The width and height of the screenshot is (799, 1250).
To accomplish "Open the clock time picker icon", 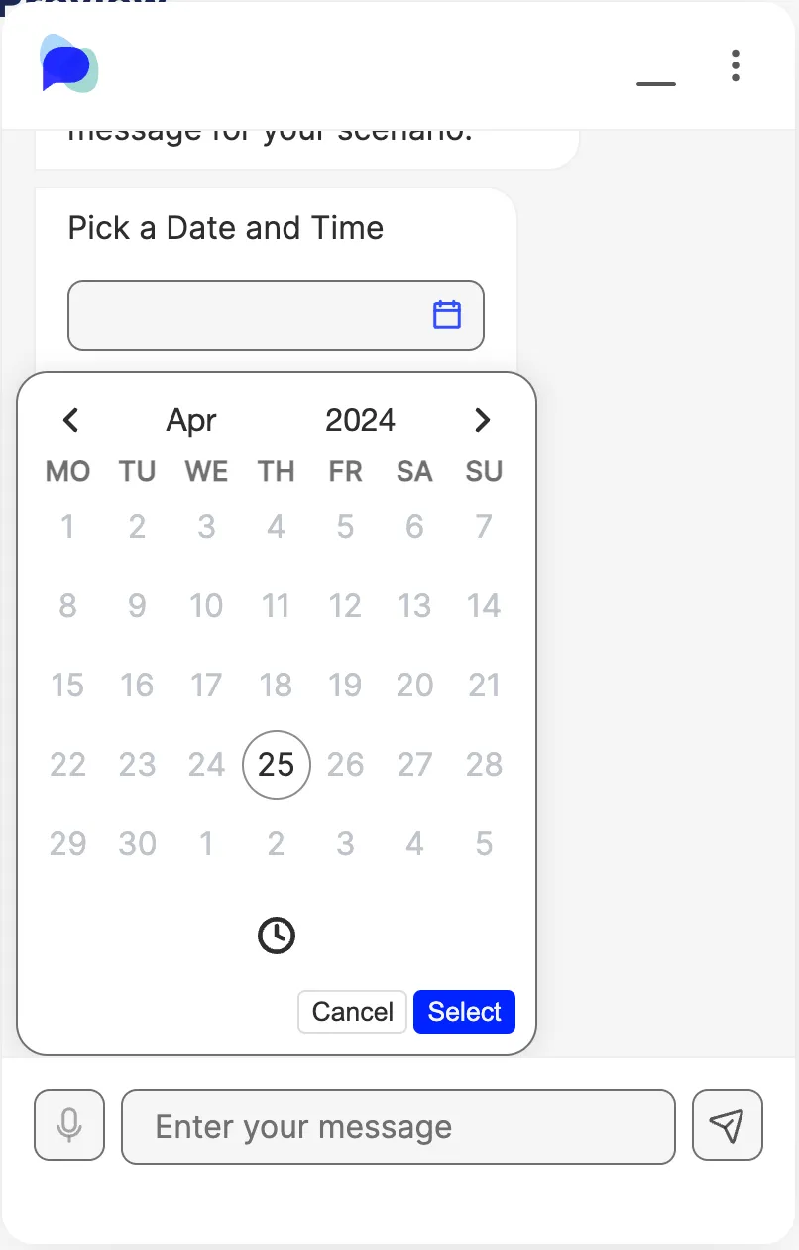I will click(x=277, y=936).
